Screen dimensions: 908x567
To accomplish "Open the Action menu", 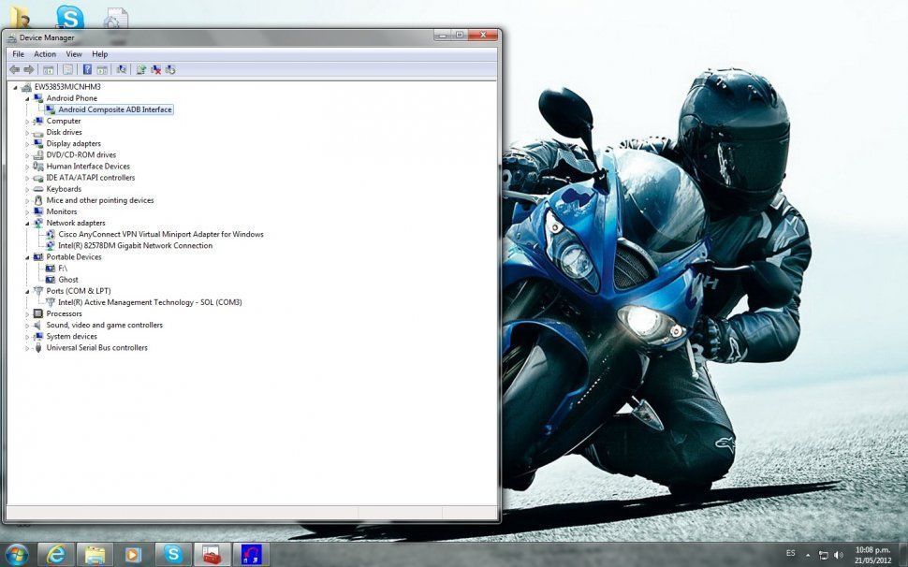I will coord(45,54).
